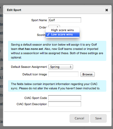
Task: Click the Edit Sport title bar
Action: pyautogui.click(x=57, y=10)
